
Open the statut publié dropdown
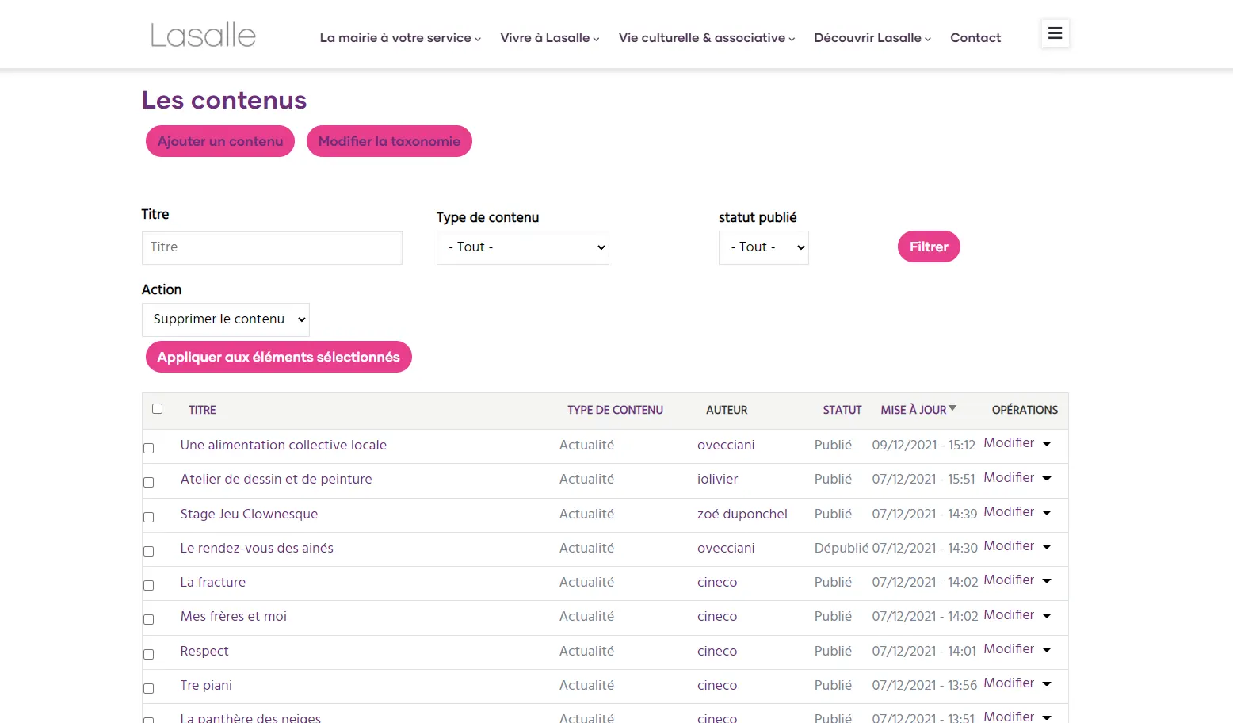pos(764,247)
